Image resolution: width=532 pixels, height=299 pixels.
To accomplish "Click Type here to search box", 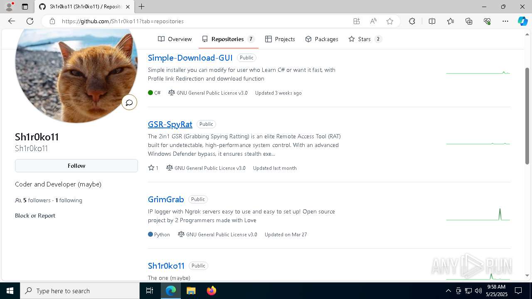I will pyautogui.click(x=80, y=291).
